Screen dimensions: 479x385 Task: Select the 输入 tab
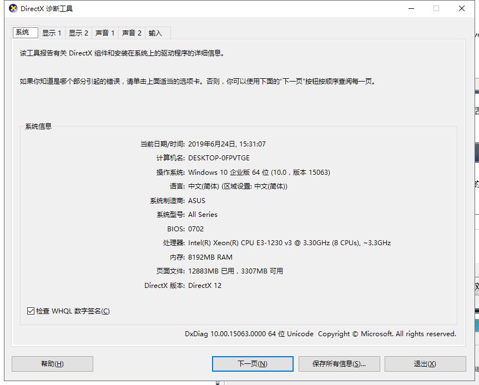coord(156,33)
